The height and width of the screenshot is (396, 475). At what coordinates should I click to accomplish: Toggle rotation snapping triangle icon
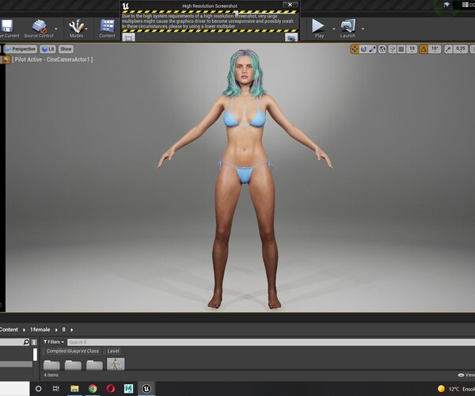(424, 49)
